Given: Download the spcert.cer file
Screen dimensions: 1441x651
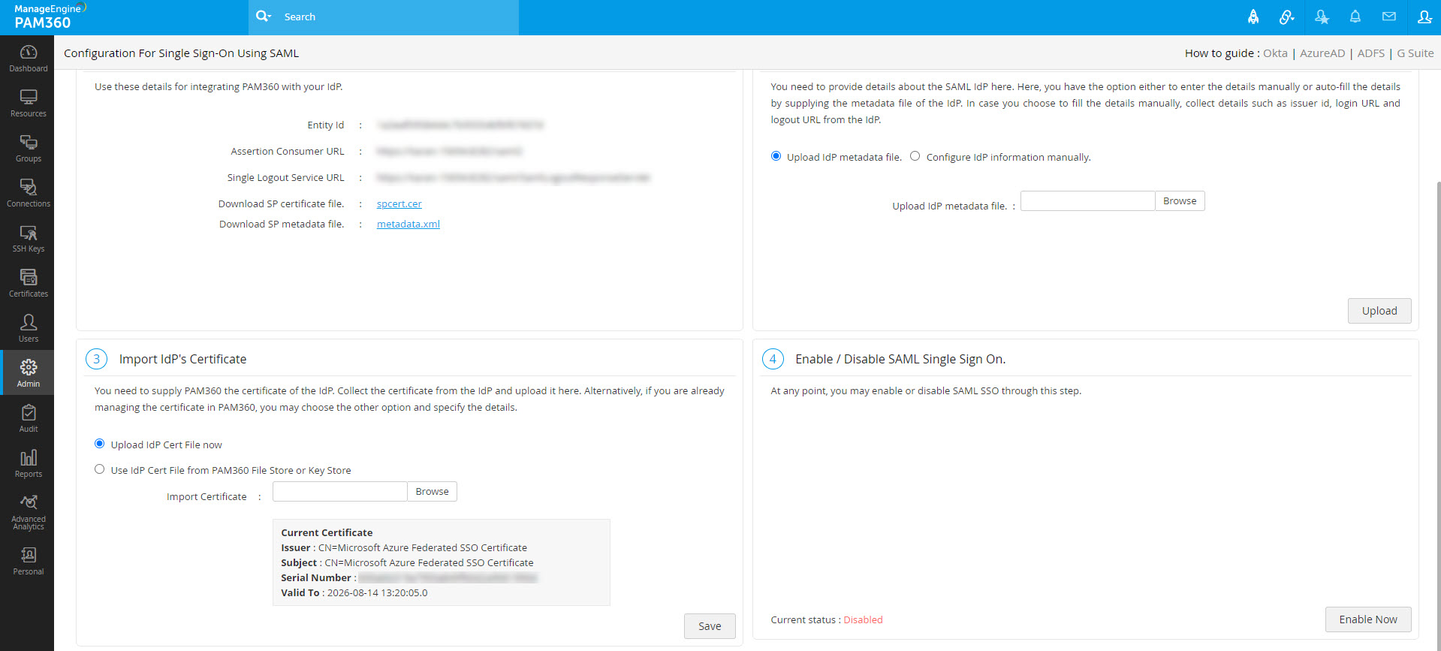Looking at the screenshot, I should pos(399,203).
